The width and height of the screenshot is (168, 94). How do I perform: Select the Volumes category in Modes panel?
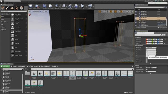pos(3,27)
